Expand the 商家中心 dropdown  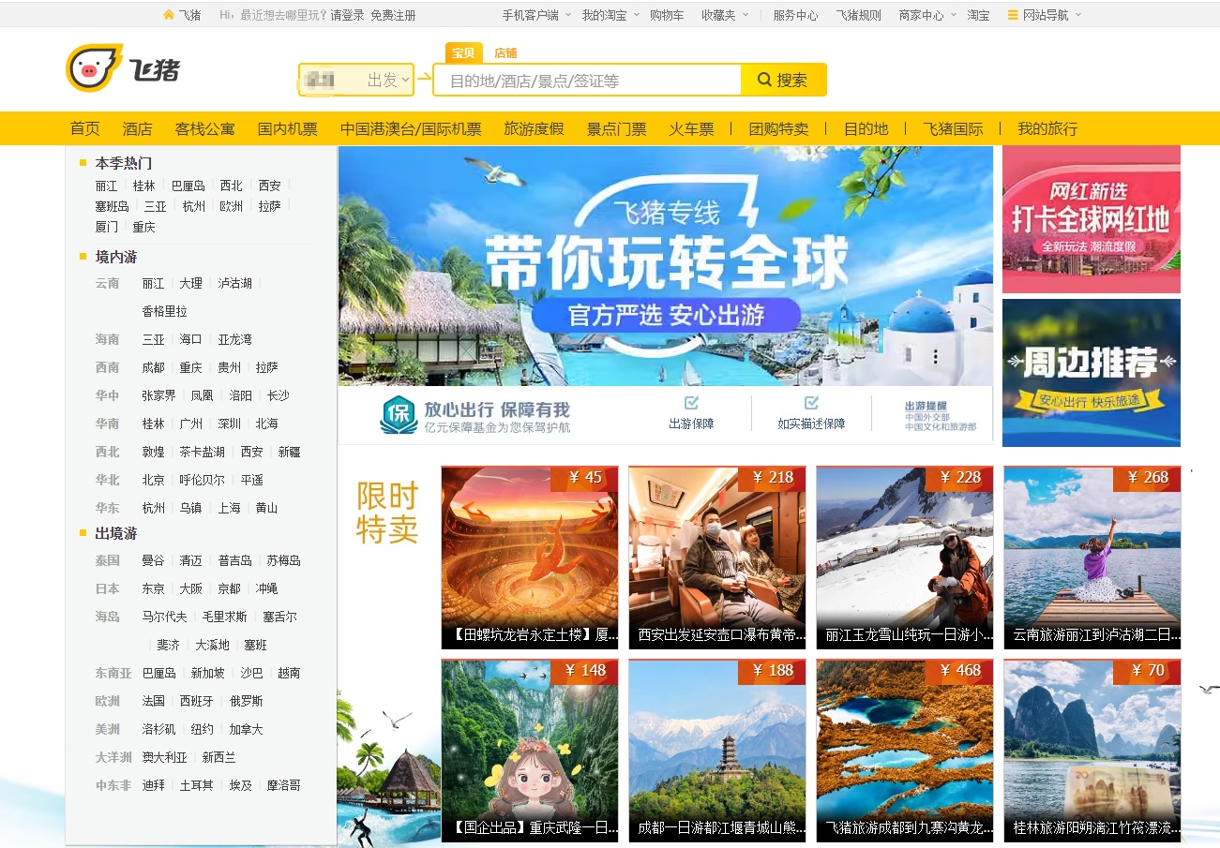(954, 15)
